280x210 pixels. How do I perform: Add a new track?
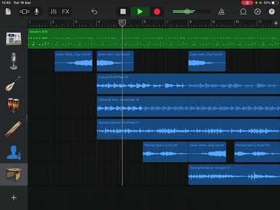(x=13, y=198)
